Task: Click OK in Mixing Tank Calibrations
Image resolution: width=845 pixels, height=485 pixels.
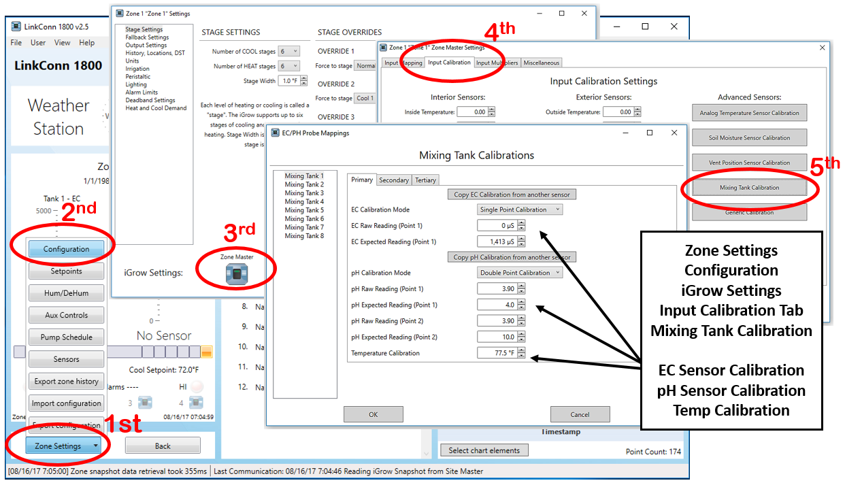Action: tap(374, 414)
